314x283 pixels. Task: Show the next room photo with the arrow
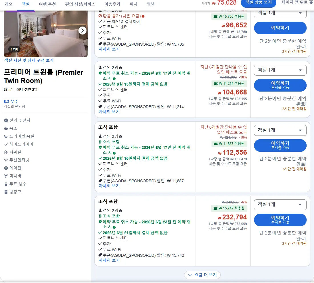82,31
